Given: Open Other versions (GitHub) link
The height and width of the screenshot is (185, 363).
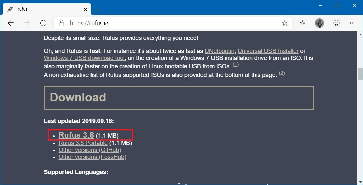Looking at the screenshot, I should click(90, 150).
